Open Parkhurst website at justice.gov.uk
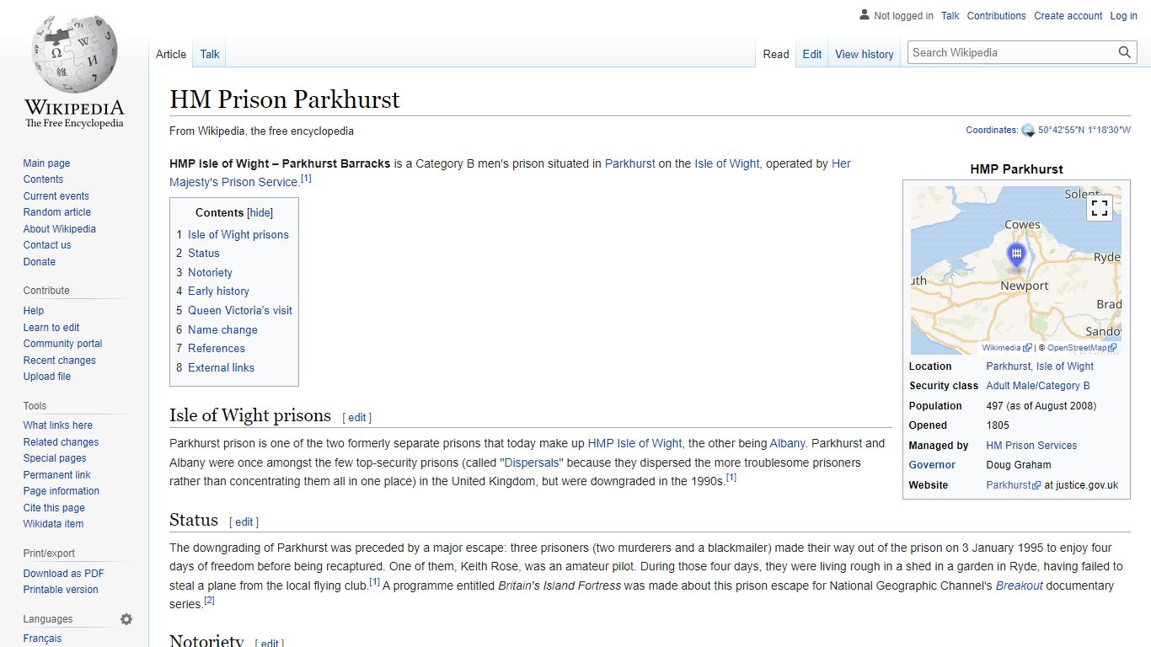 coord(1013,485)
